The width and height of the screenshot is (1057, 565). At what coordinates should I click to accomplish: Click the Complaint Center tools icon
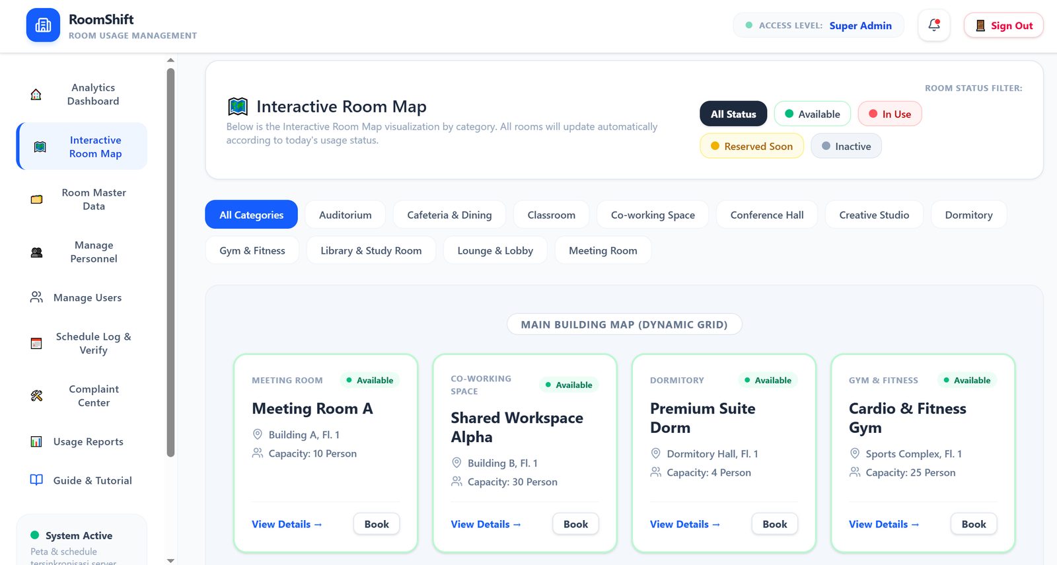(x=36, y=396)
